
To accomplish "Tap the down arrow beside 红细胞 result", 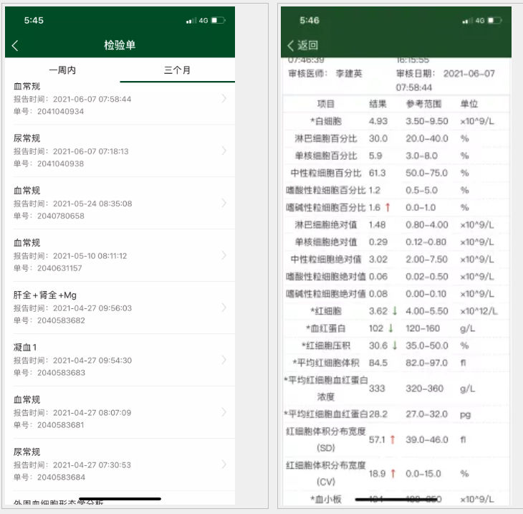I will click(x=394, y=311).
